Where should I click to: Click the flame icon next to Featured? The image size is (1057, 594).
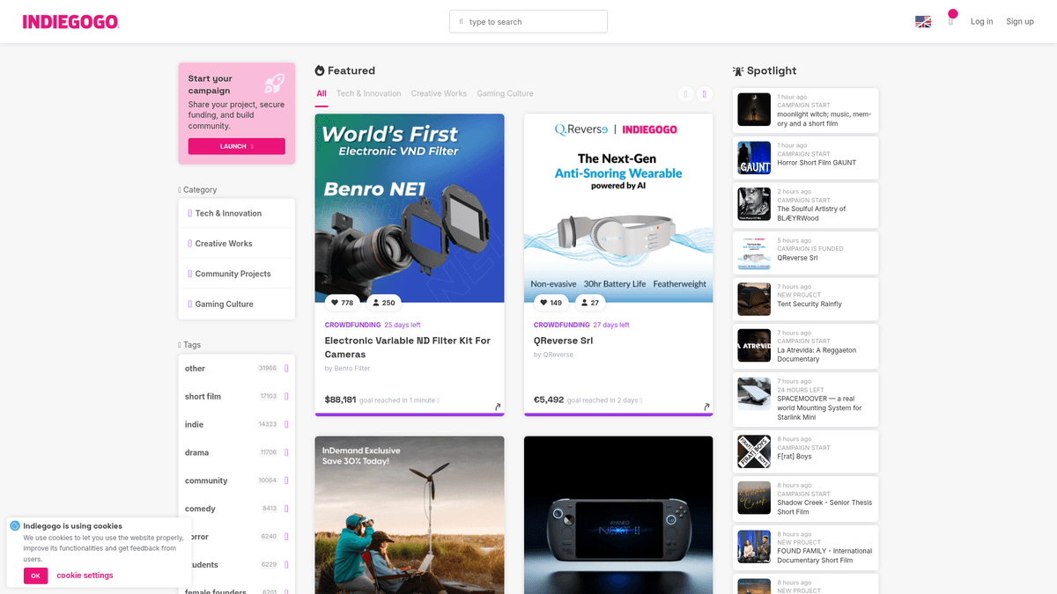(320, 70)
